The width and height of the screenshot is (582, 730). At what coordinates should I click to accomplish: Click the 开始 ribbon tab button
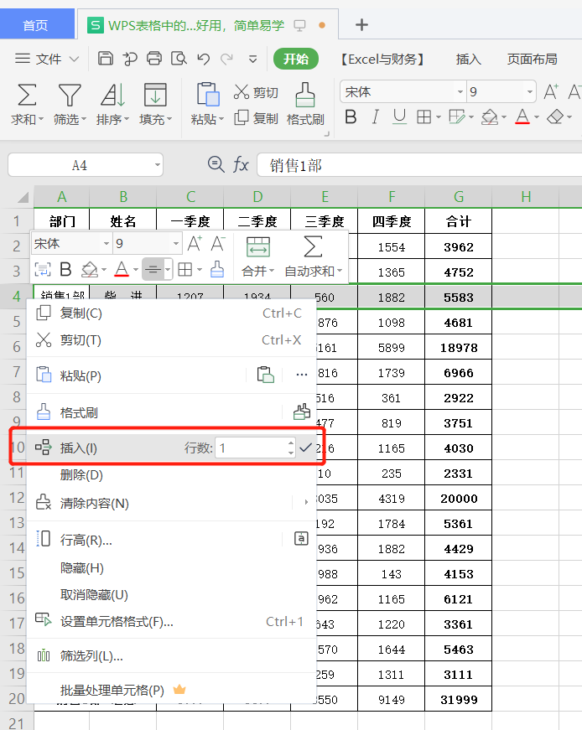click(x=296, y=60)
